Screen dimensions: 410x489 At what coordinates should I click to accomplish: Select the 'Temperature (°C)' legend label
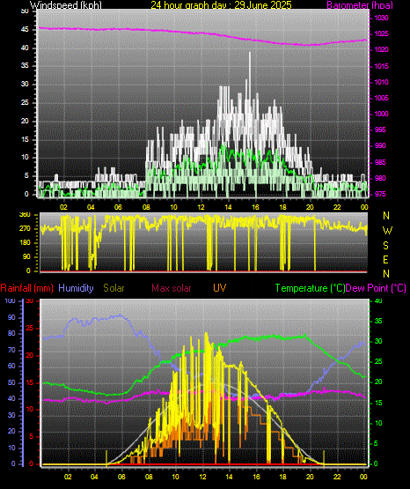pos(310,288)
